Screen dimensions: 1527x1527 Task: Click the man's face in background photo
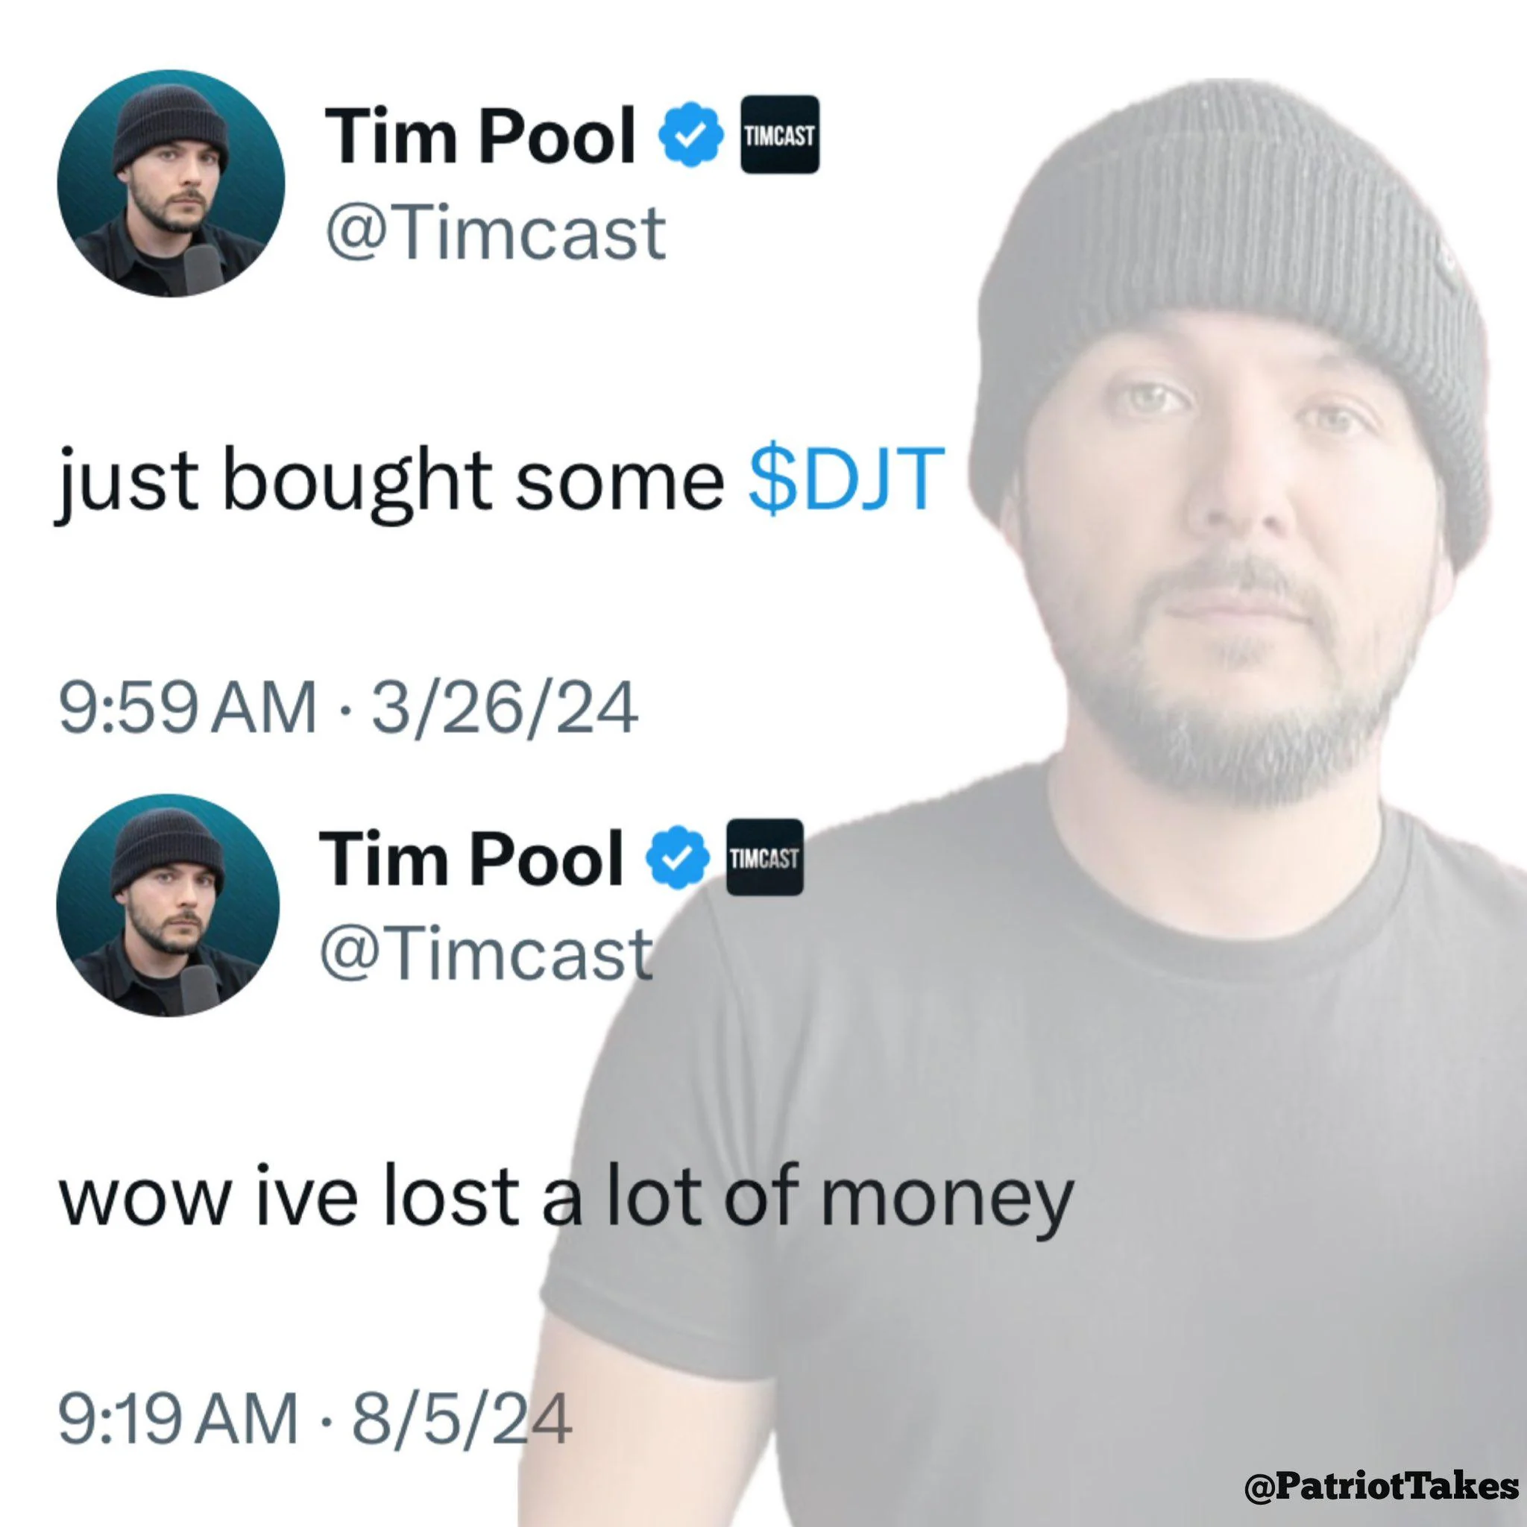(1233, 553)
